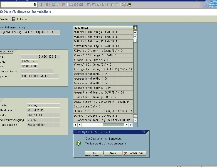Click the Etiketten toolbar button
The height and width of the screenshot is (167, 217).
(20, 19)
